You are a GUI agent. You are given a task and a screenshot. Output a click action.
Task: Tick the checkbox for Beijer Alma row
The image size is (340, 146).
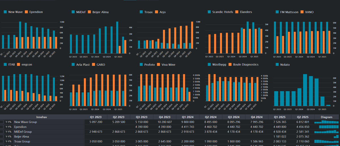pyautogui.click(x=2, y=136)
